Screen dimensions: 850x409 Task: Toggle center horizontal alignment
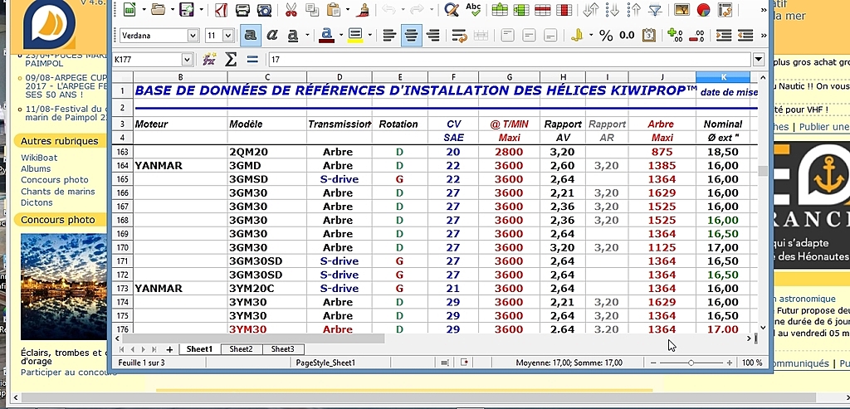click(x=412, y=36)
